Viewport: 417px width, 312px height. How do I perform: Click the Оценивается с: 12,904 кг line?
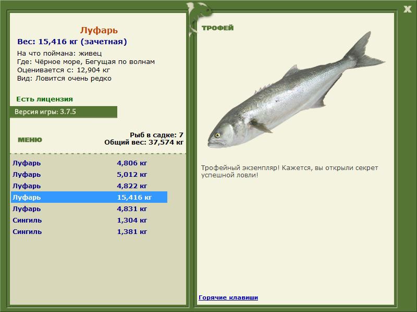[64, 70]
